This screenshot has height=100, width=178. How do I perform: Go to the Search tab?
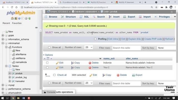point(99,17)
